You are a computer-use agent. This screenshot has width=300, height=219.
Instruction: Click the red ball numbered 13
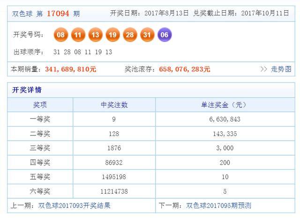pyautogui.click(x=95, y=35)
